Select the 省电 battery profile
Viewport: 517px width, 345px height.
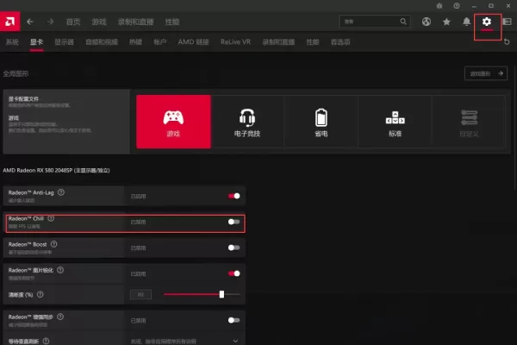click(321, 122)
